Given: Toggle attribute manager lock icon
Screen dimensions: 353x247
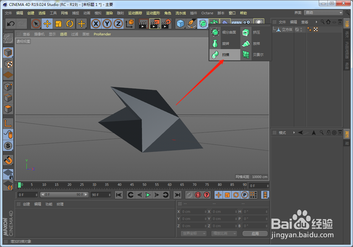Looking at the screenshot, I should click(329, 133).
